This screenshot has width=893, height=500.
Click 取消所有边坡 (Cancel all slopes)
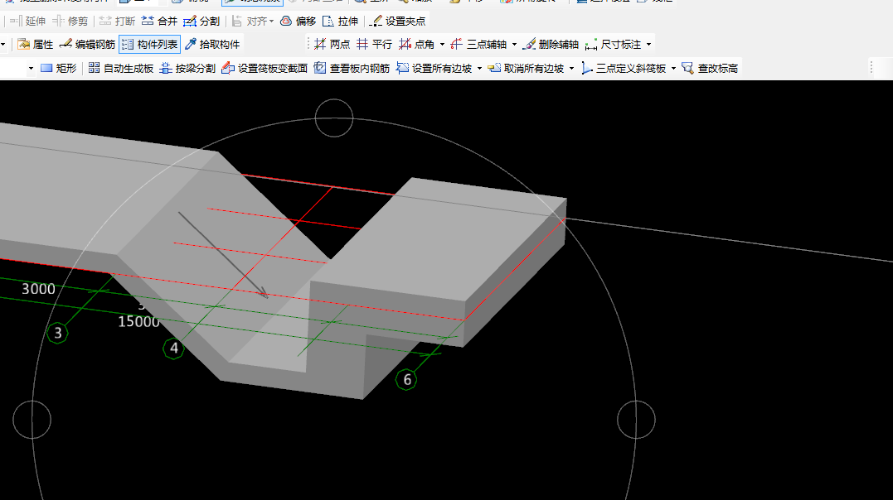(527, 68)
